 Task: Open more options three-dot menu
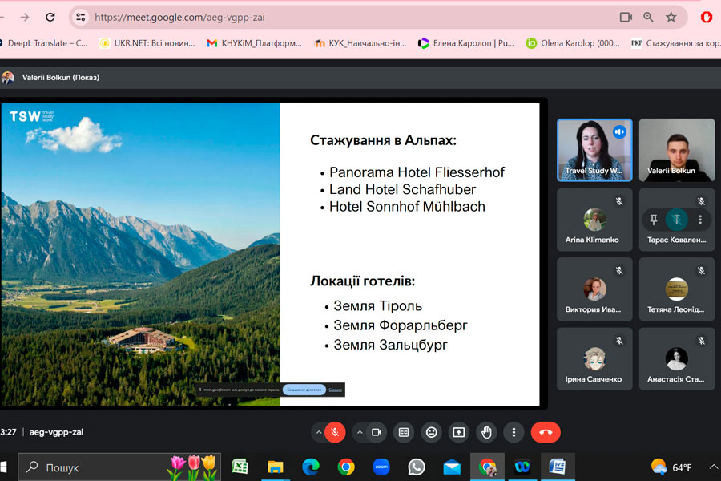(514, 432)
